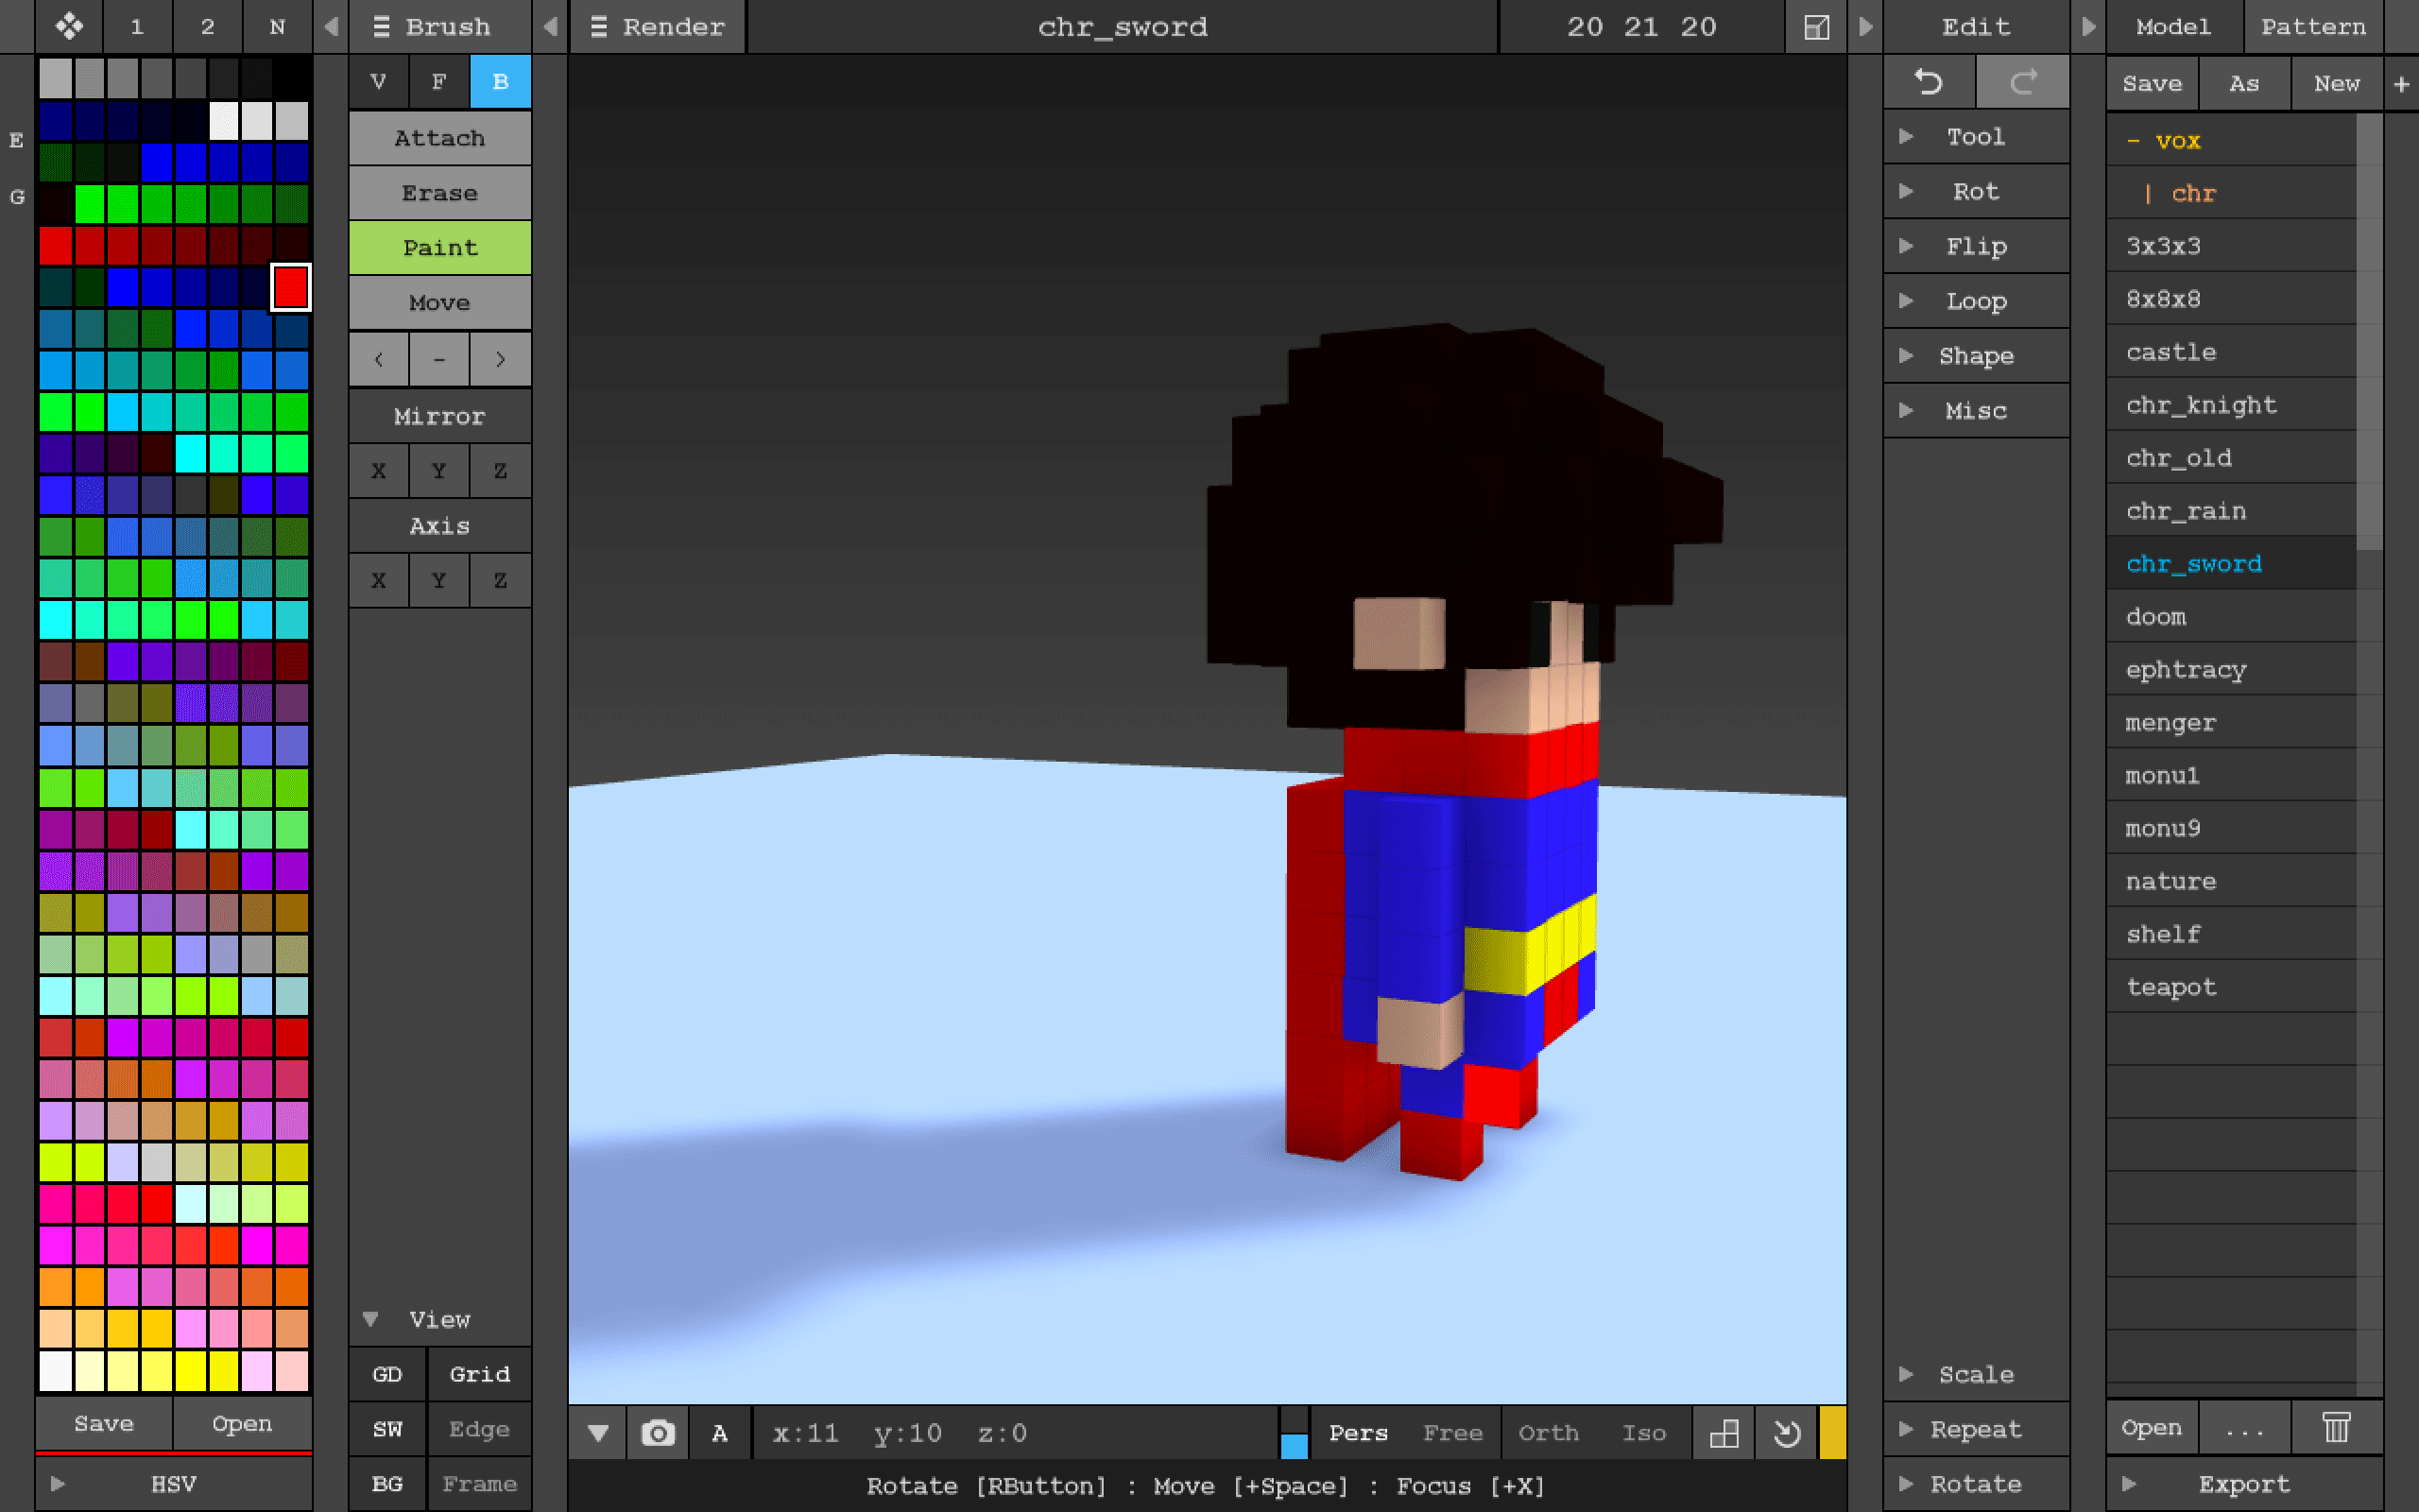Click the palette diamond logo icon
The image size is (2419, 1512).
click(69, 27)
